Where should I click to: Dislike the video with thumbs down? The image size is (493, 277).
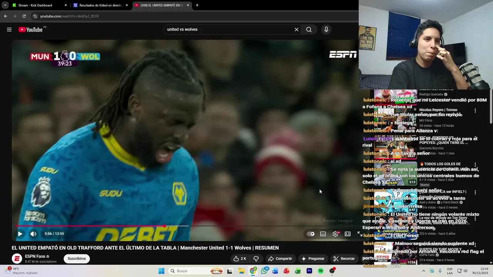coord(256,259)
